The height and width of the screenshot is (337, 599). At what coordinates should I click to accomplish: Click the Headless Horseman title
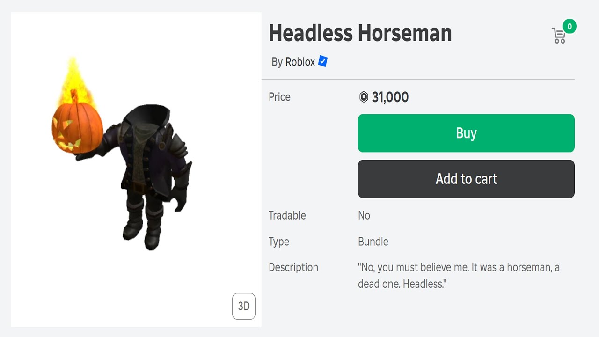pyautogui.click(x=360, y=33)
